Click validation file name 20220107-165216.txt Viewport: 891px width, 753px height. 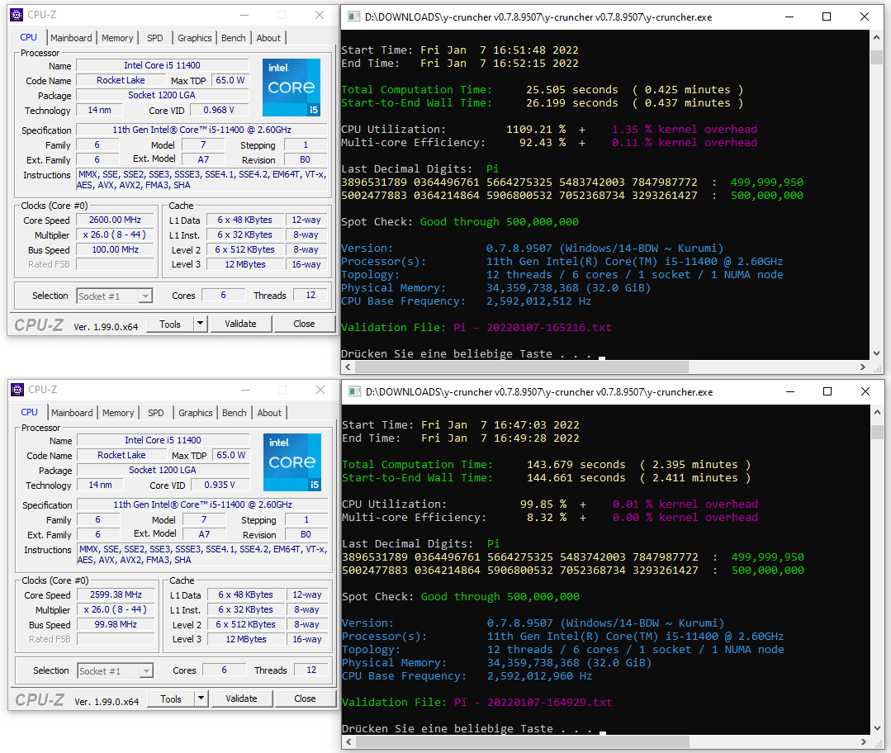[x=549, y=327]
